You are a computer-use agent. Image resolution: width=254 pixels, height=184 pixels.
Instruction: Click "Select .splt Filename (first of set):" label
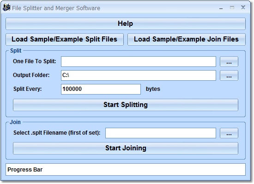pos(57,133)
